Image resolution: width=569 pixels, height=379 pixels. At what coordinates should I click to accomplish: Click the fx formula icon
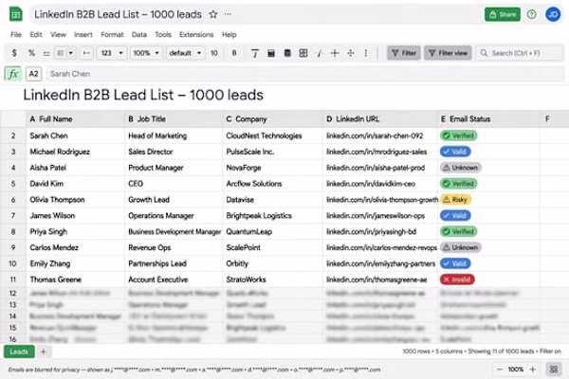(x=13, y=74)
